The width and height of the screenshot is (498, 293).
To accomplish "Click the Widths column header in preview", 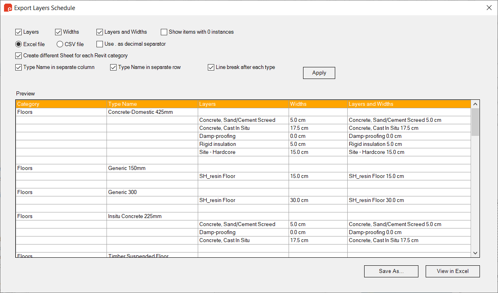I will (x=318, y=104).
